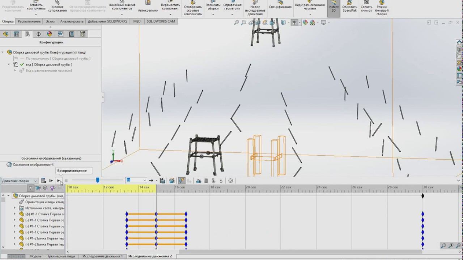
Task: Switch to Исследование движения 1 tab
Action: pos(102,256)
